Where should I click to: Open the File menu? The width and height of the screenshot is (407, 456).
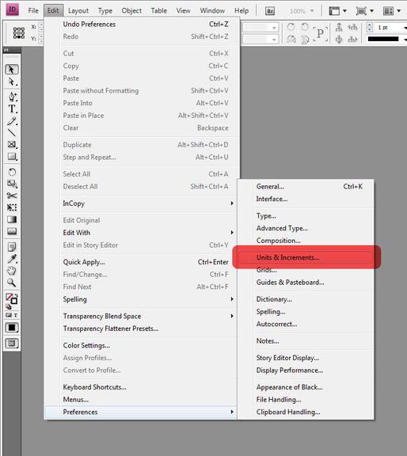point(33,11)
